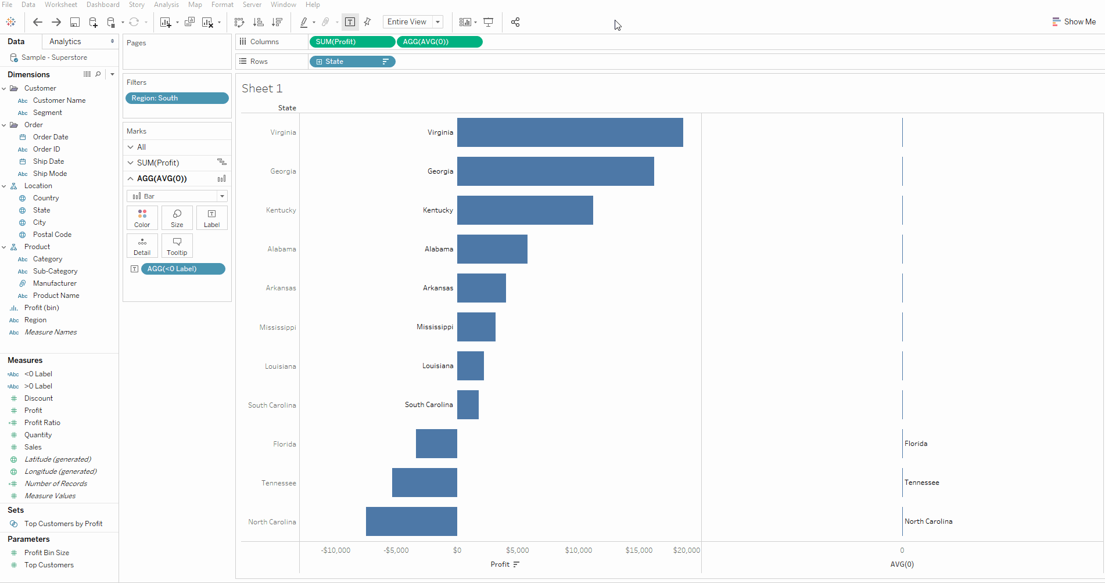The image size is (1105, 583).
Task: Collapse the Customer folder
Action: tap(4, 88)
